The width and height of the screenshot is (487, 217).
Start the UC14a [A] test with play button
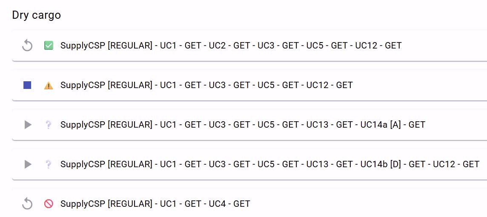pyautogui.click(x=28, y=125)
